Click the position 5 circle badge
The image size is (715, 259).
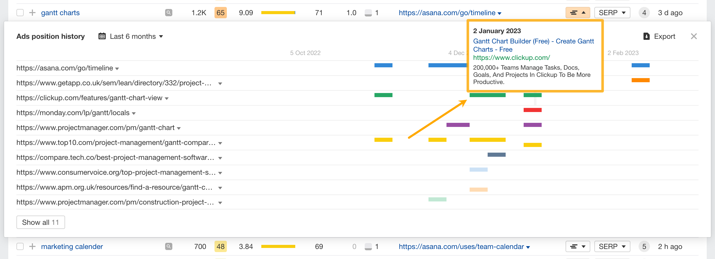pos(644,246)
